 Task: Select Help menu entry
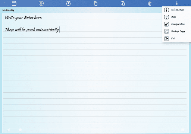point(176,17)
